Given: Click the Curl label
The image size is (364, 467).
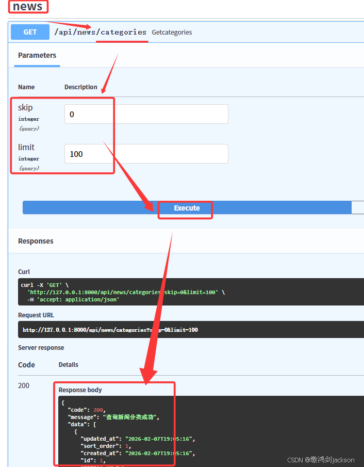Looking at the screenshot, I should click(x=24, y=271).
